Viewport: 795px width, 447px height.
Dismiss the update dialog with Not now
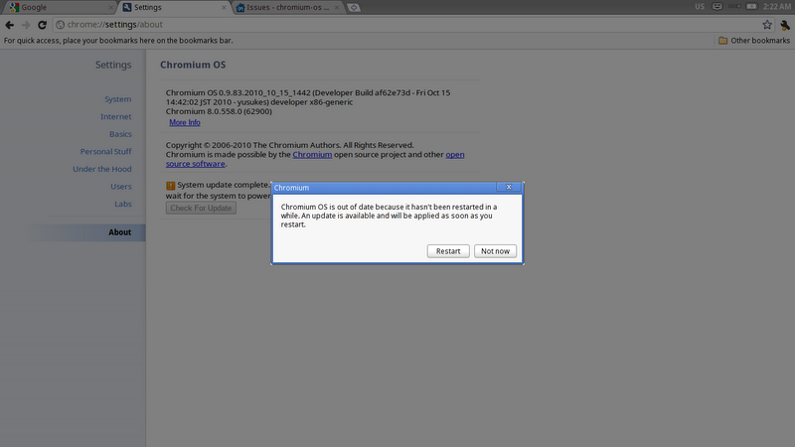[x=495, y=251]
